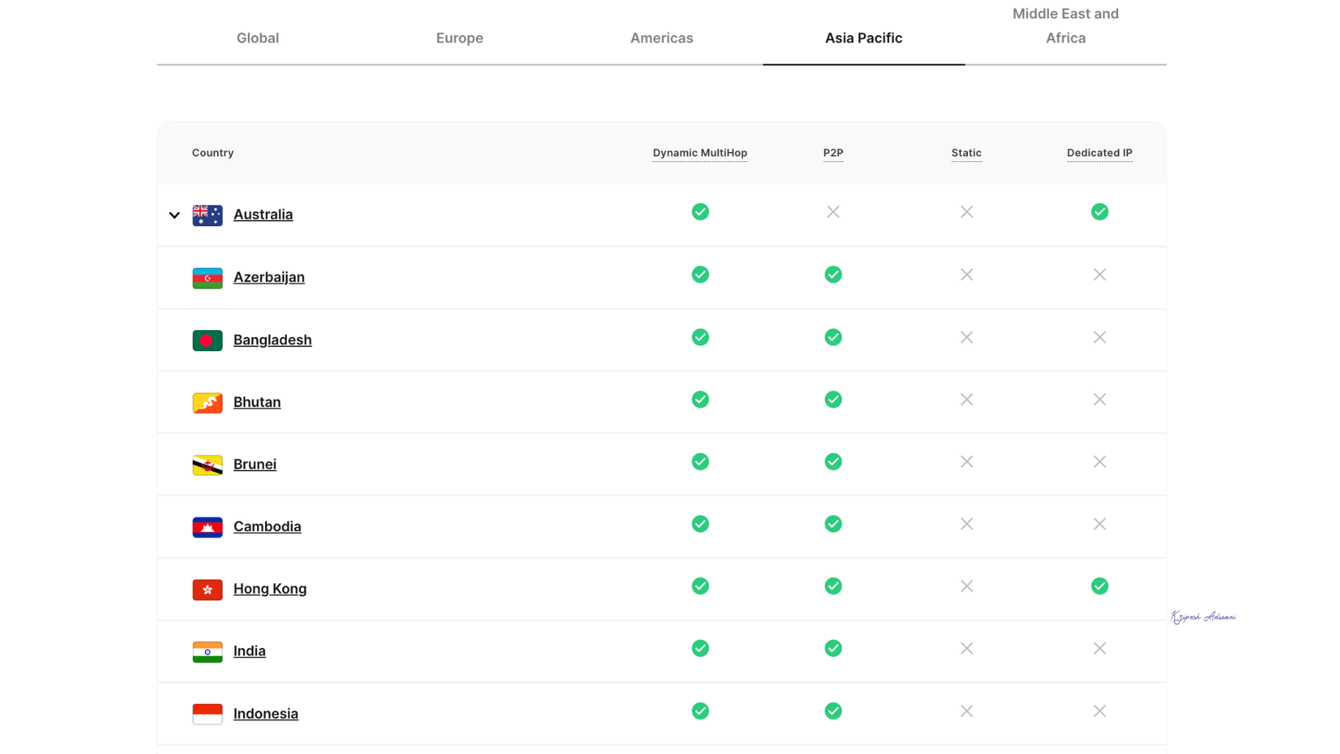The width and height of the screenshot is (1340, 754).
Task: Switch to the Europe tab
Action: (x=459, y=38)
